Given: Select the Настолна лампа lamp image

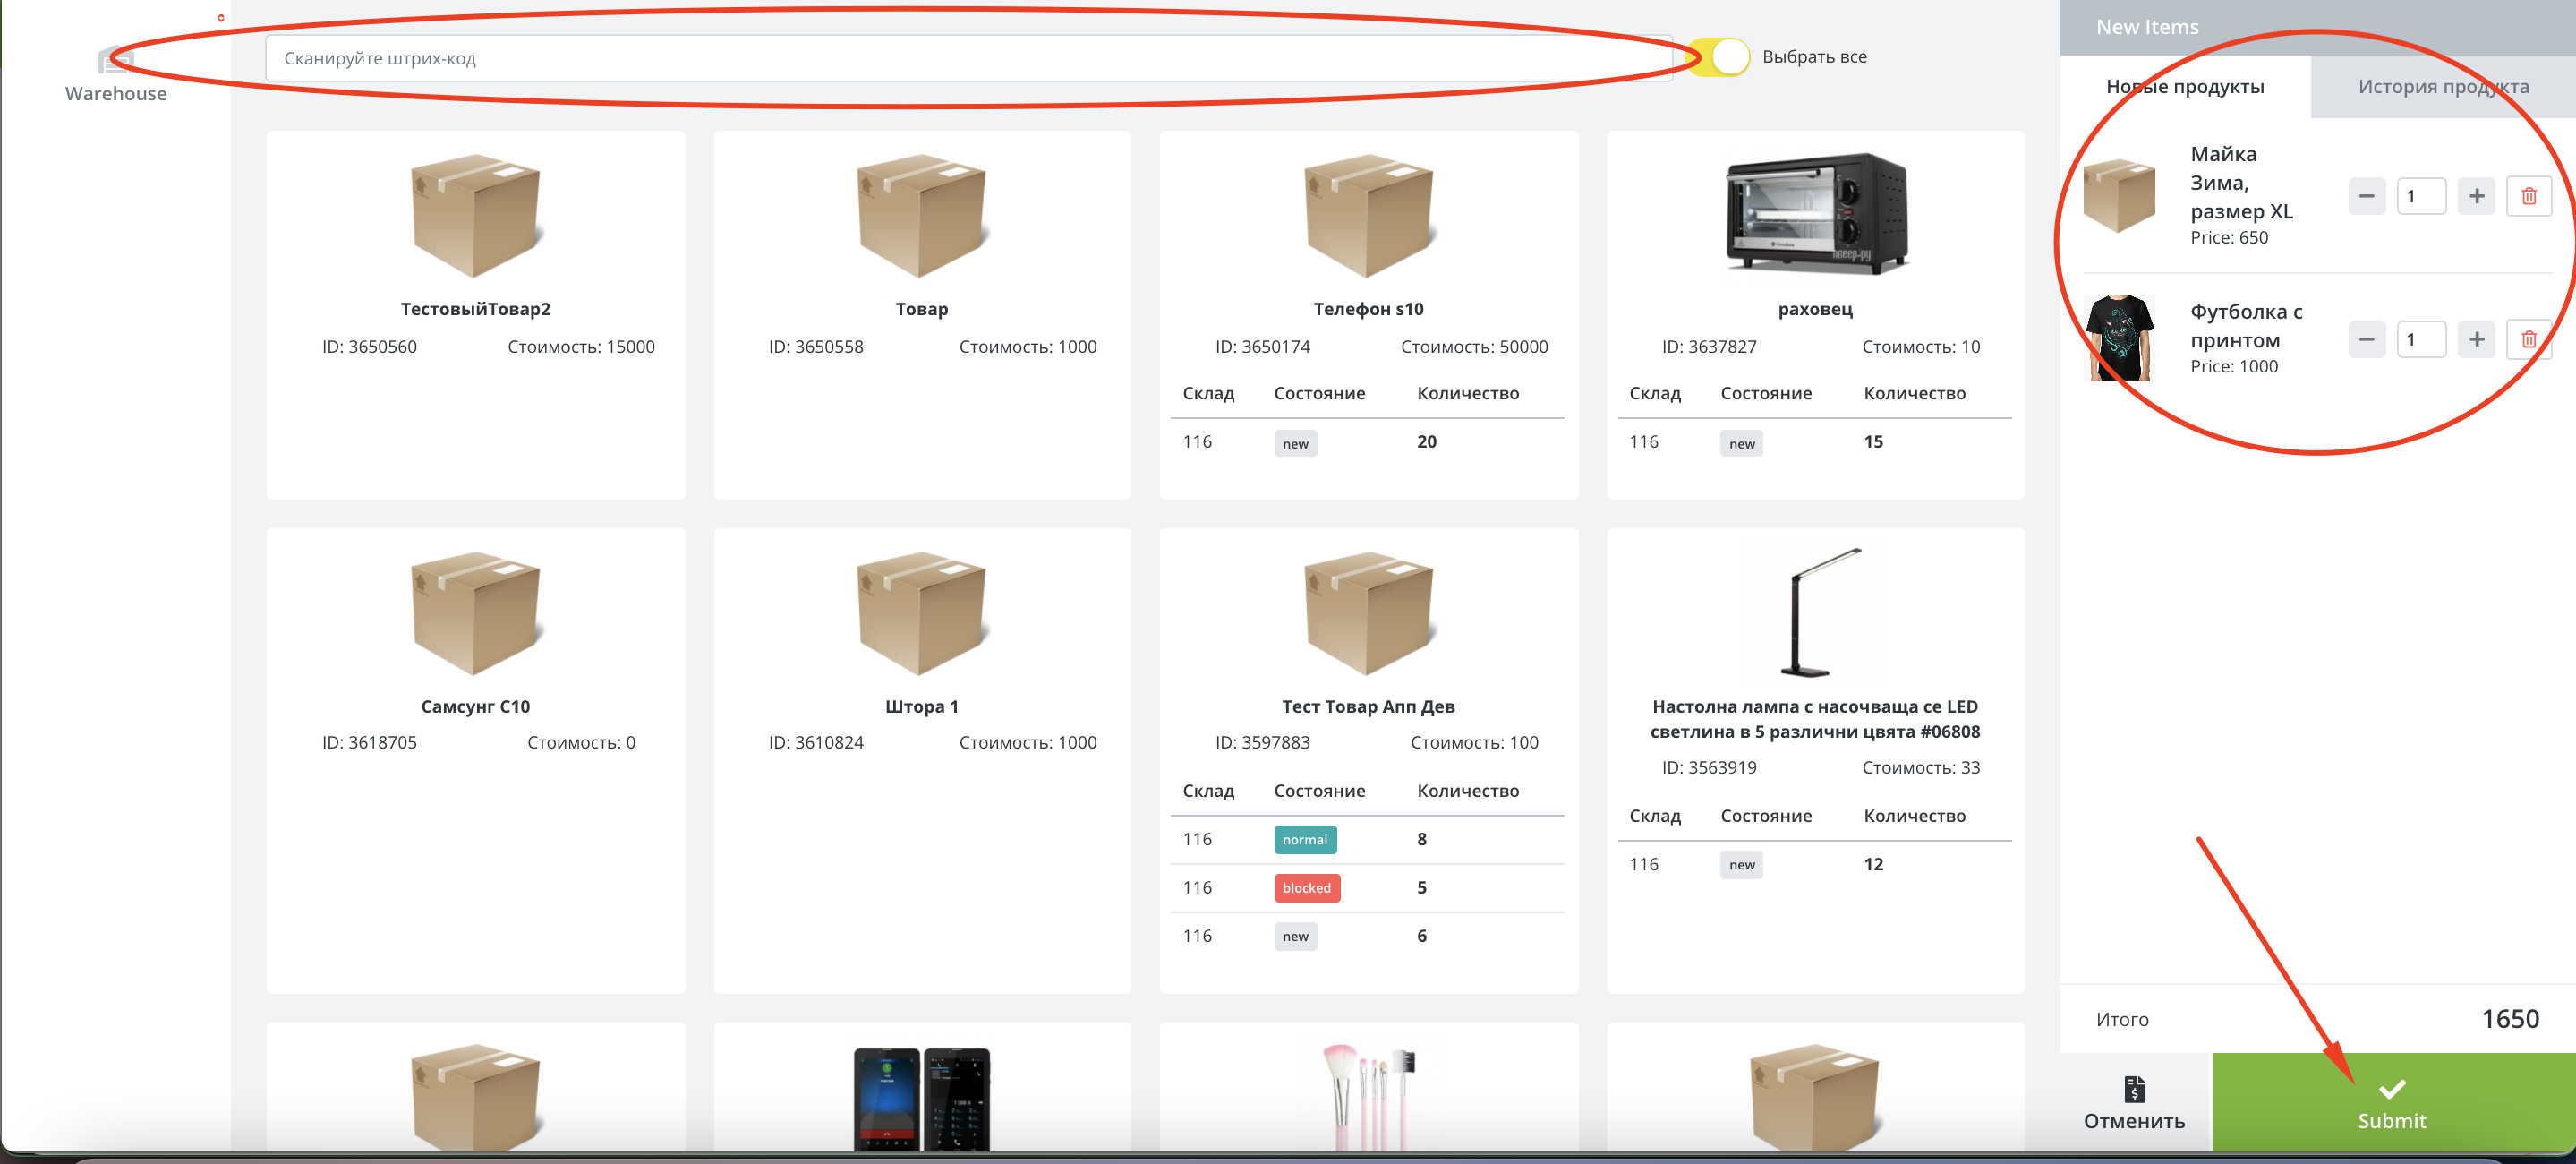Looking at the screenshot, I should coord(1820,612).
